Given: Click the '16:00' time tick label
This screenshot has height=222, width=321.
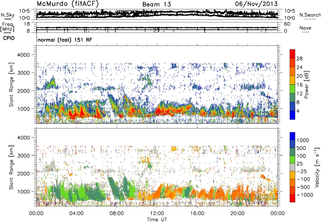Looking at the screenshot, I should (197, 214).
